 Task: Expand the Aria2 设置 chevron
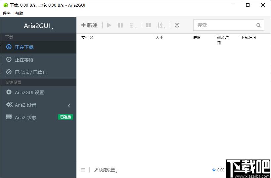pyautogui.click(x=69, y=106)
